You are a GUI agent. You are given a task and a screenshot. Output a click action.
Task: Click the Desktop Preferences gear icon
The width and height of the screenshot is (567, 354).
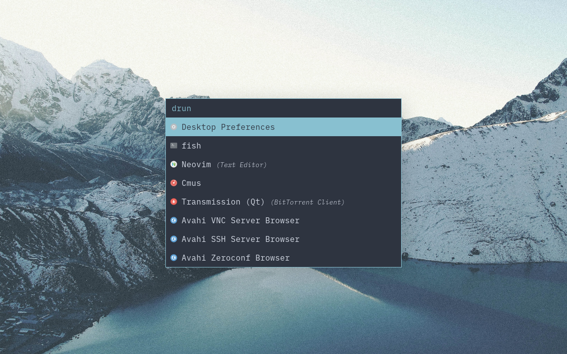click(174, 127)
